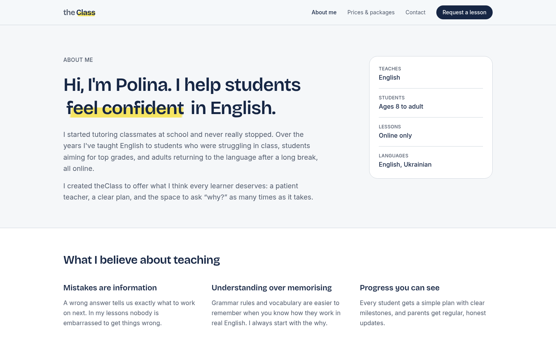
Task: Click the highlighted 'feel confident' text
Action: (125, 108)
